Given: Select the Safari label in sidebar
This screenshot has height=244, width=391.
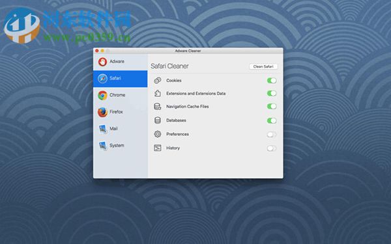Looking at the screenshot, I should 115,78.
